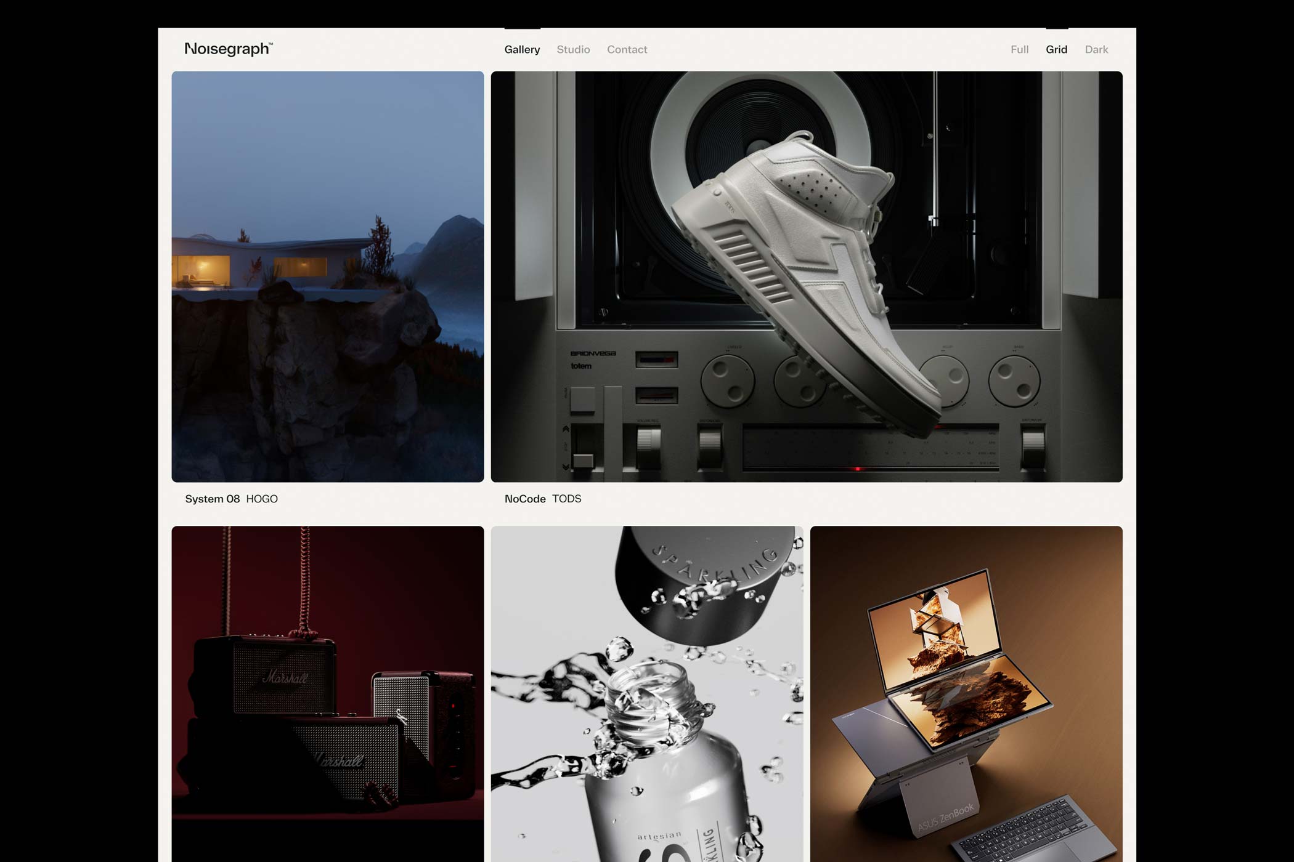Click the HOGO client label
Image resolution: width=1294 pixels, height=862 pixels.
[262, 499]
